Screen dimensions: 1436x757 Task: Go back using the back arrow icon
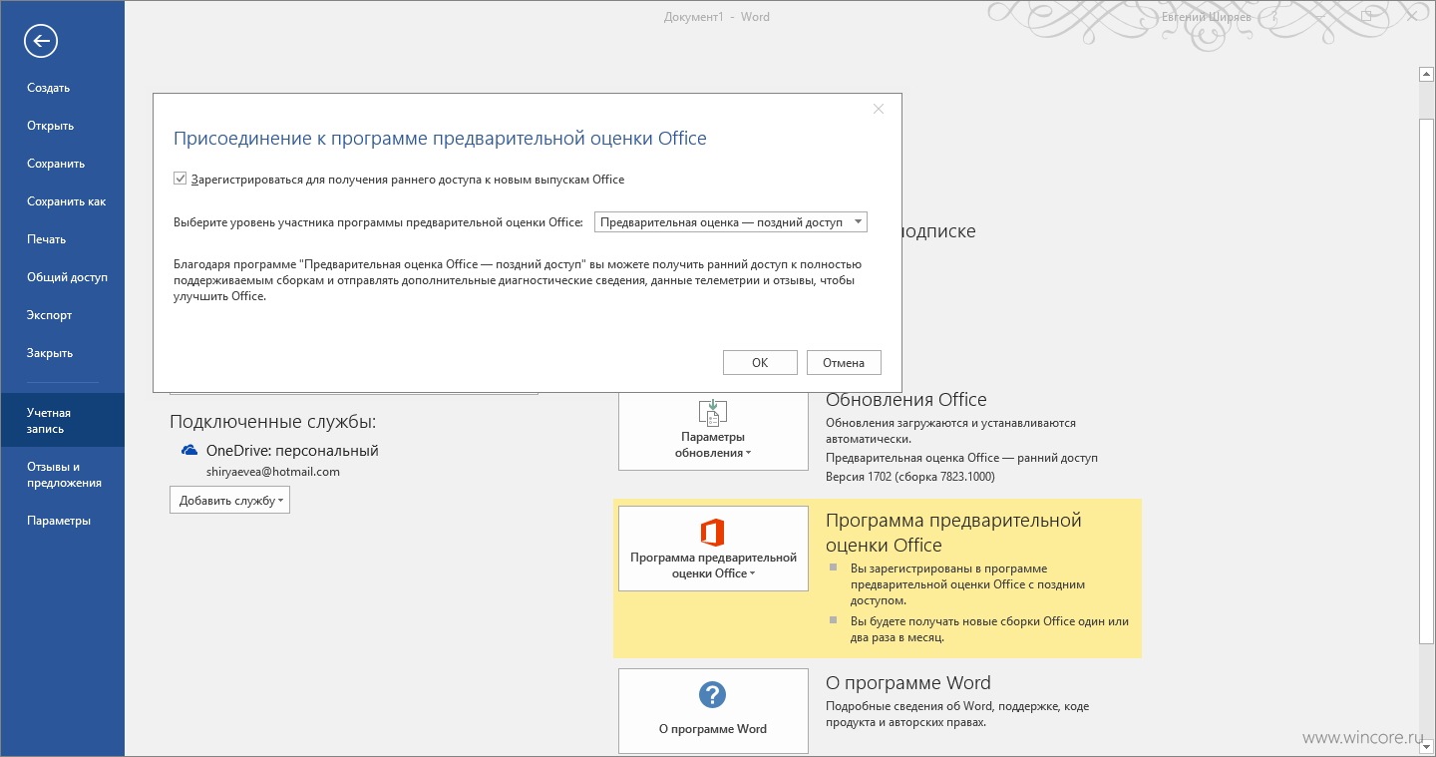(x=41, y=41)
